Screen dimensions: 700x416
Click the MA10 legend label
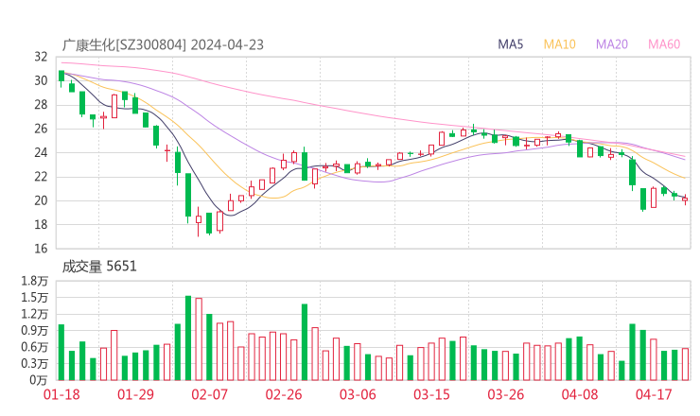(559, 44)
